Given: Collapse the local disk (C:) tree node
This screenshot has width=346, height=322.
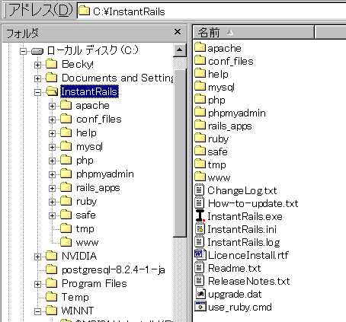Looking at the screenshot, I should pyautogui.click(x=23, y=52).
